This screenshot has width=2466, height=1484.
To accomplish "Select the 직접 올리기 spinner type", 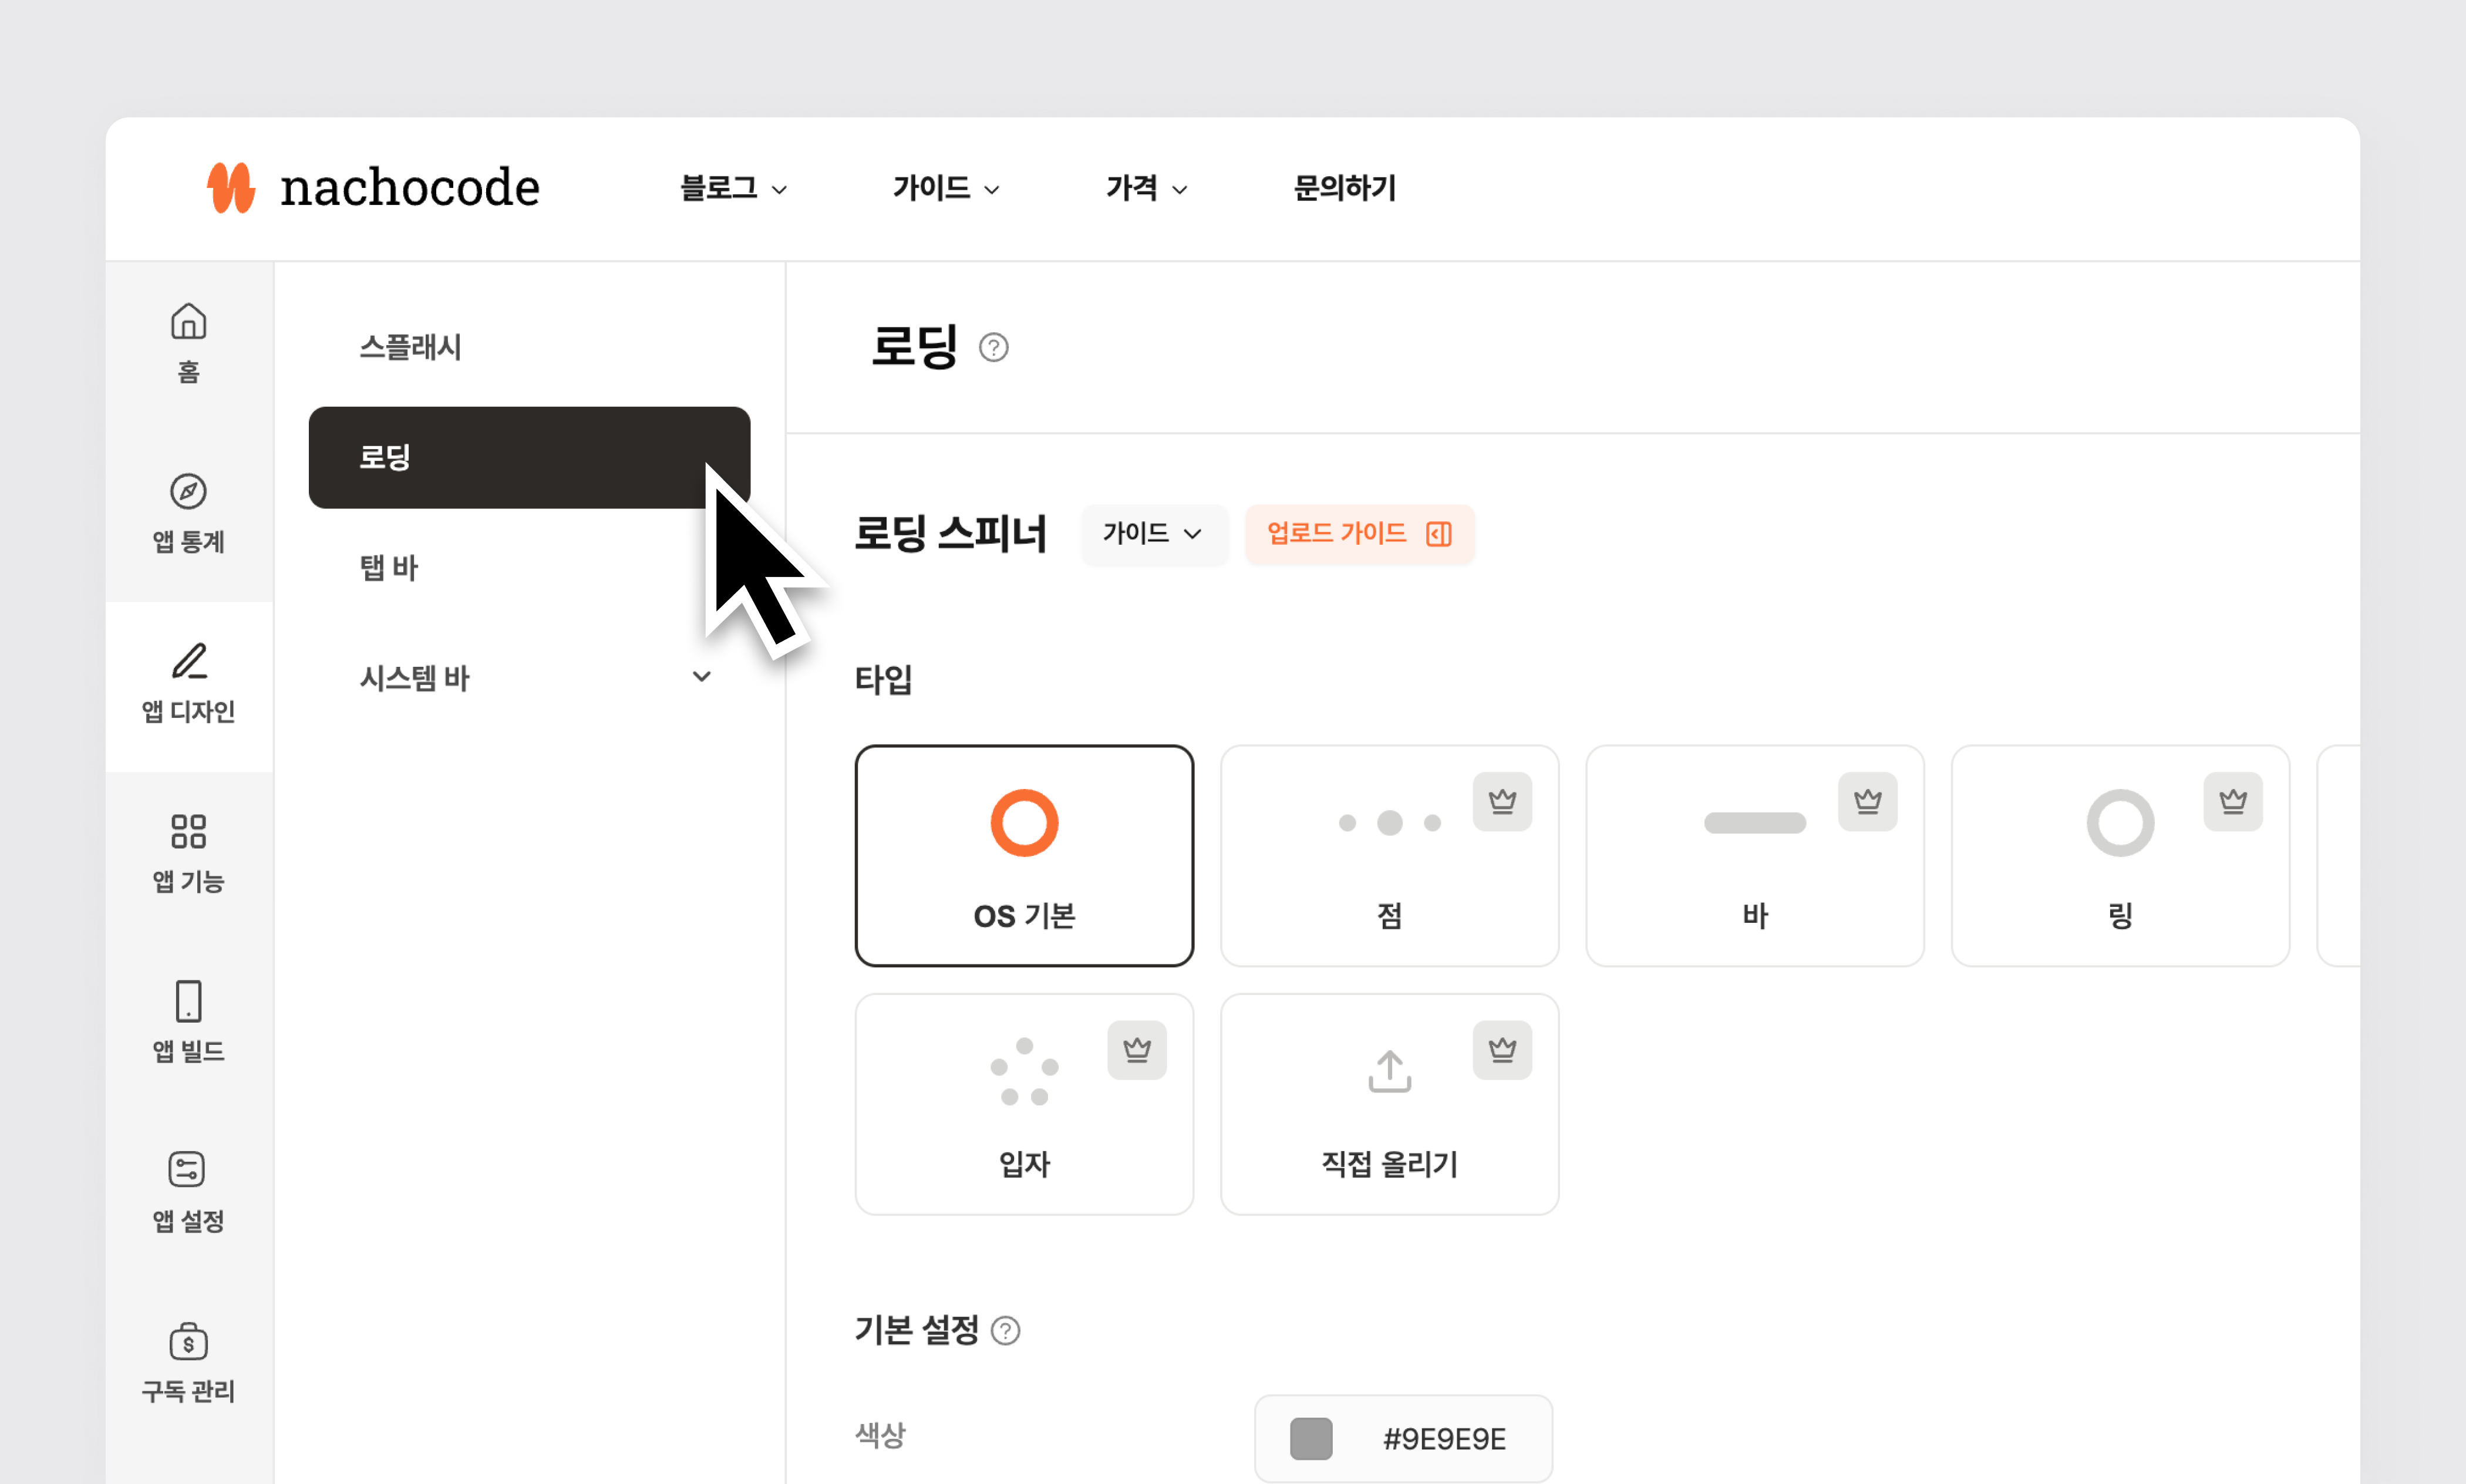I will 1389,1104.
